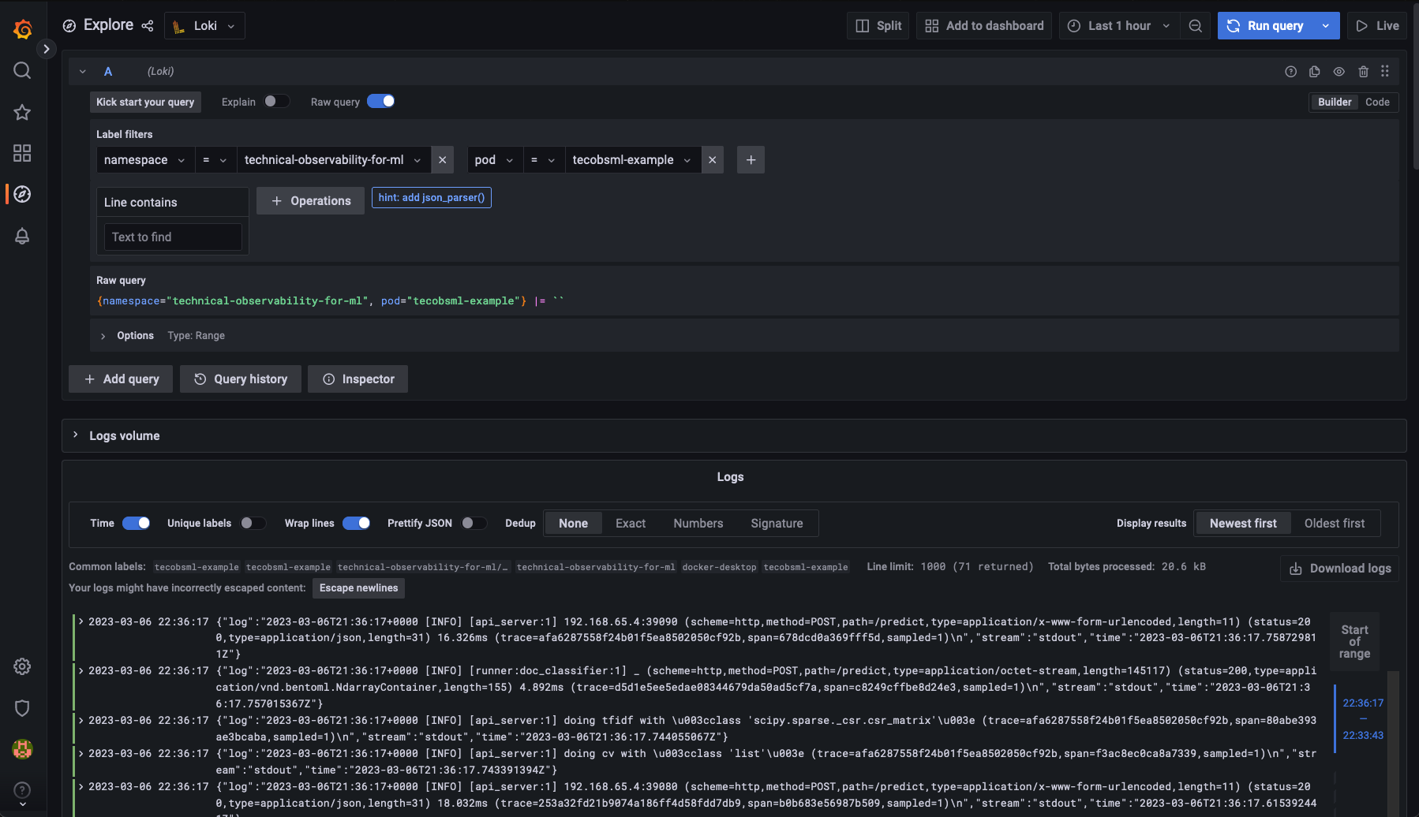Screen dimensions: 1419x817
Task: Open the Grafana home logo
Action: (x=23, y=29)
